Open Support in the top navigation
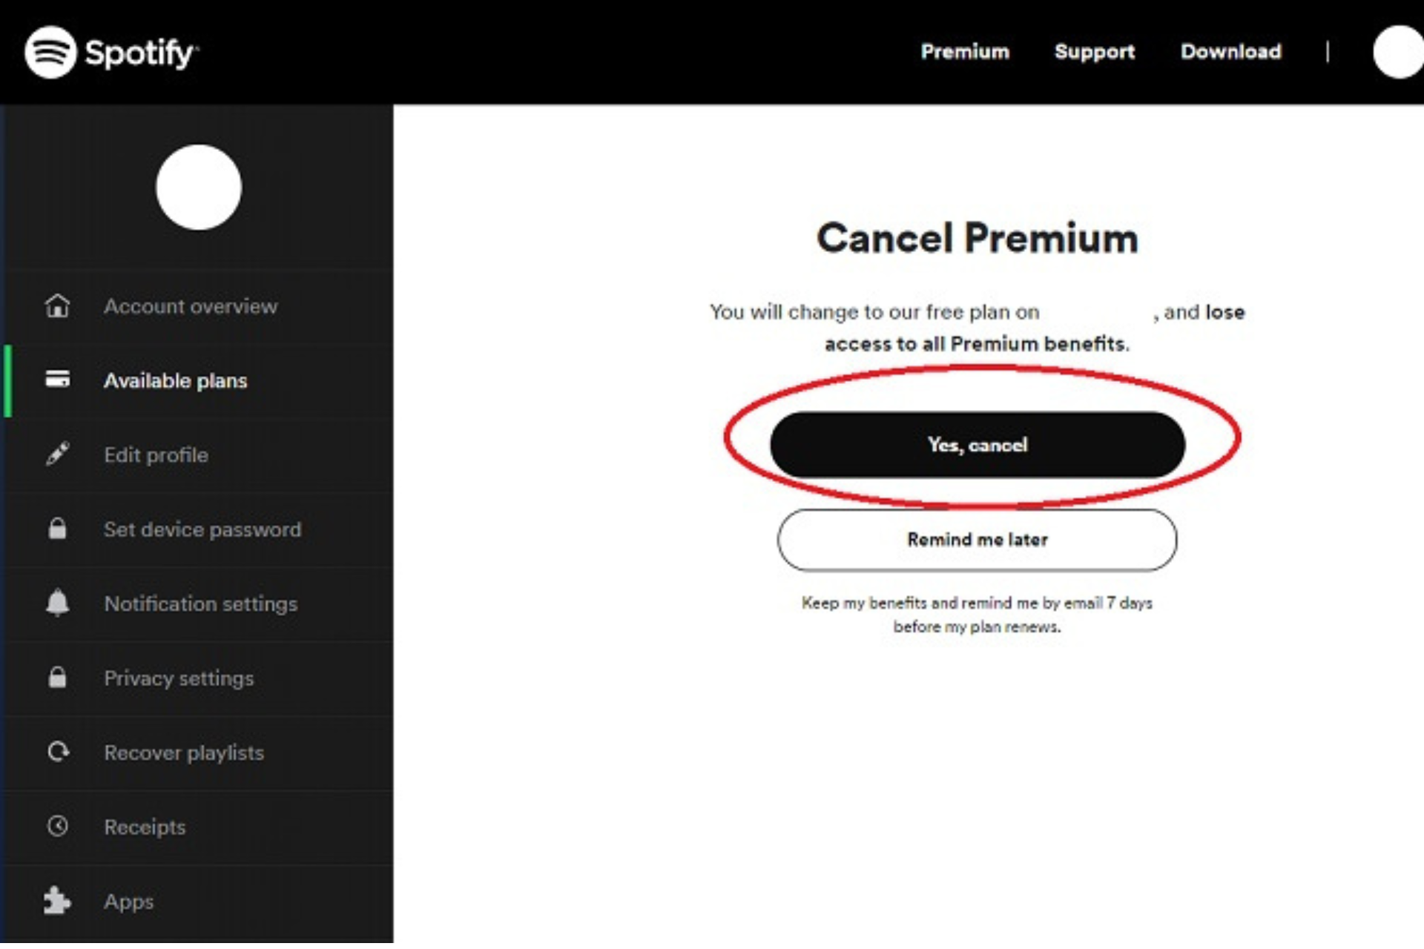This screenshot has height=949, width=1424. coord(1095,51)
